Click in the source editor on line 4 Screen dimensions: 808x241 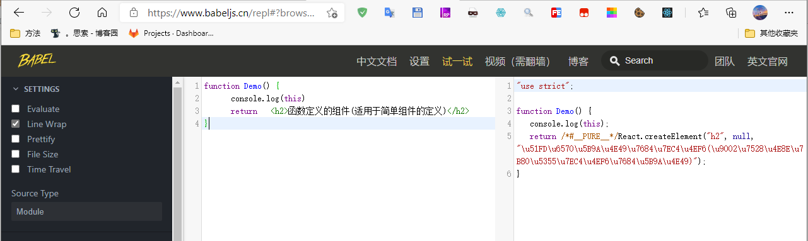coord(348,123)
